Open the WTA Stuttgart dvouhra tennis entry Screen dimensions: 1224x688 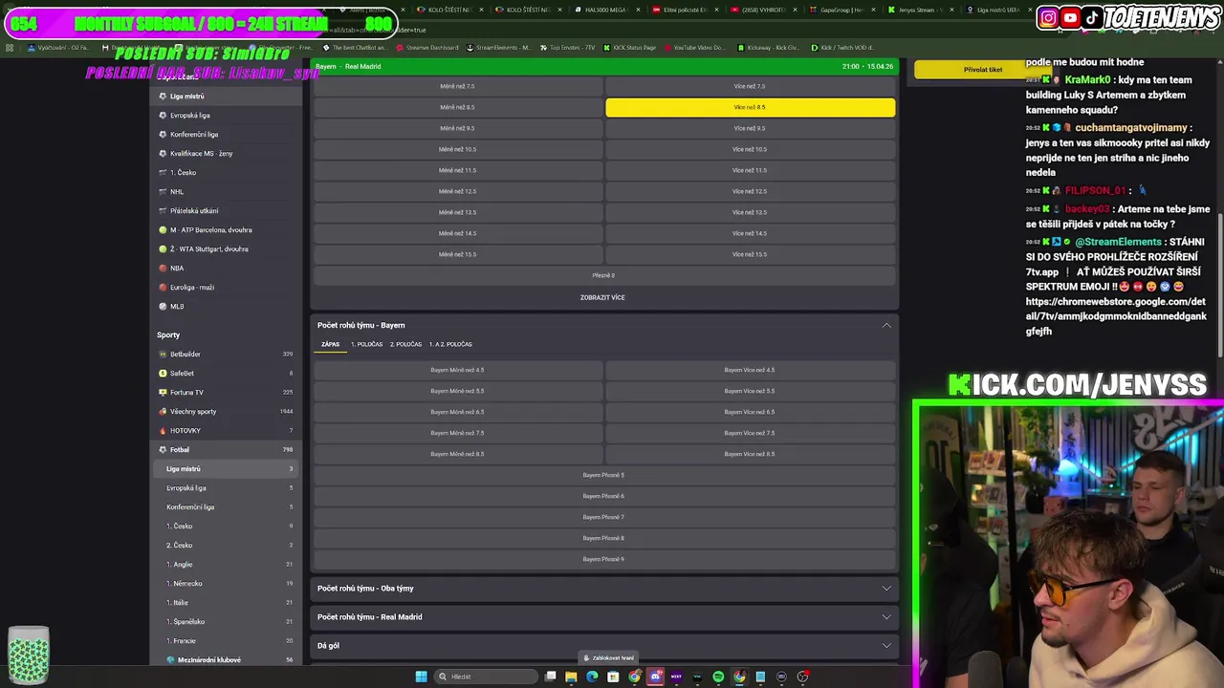[x=227, y=249]
